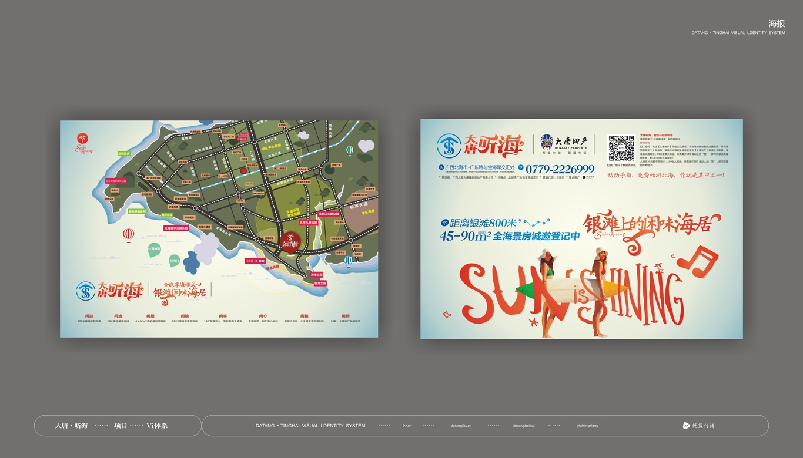Click 天下第一滩 银滩 map label

pyautogui.click(x=256, y=261)
